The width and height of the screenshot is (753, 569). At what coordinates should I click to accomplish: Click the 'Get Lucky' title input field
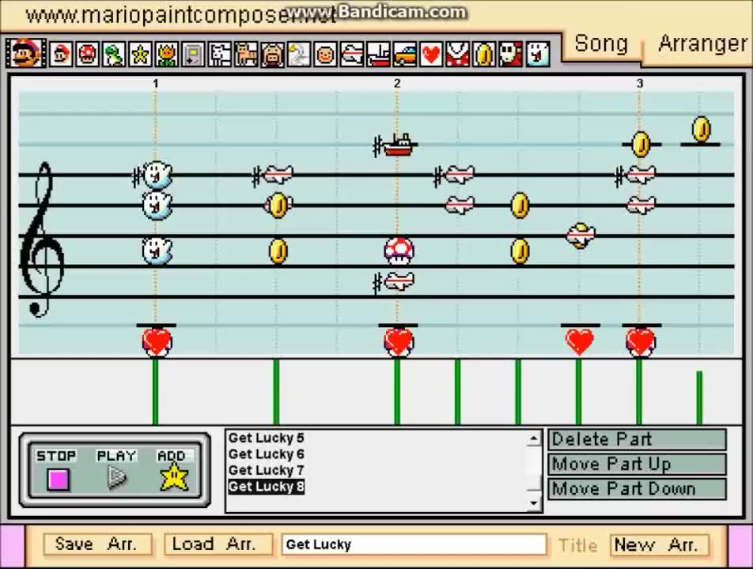(x=414, y=545)
